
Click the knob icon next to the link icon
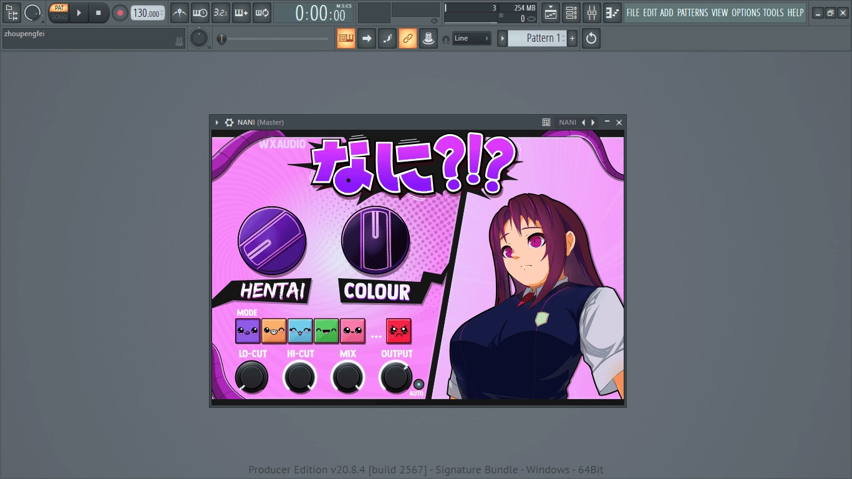[428, 39]
